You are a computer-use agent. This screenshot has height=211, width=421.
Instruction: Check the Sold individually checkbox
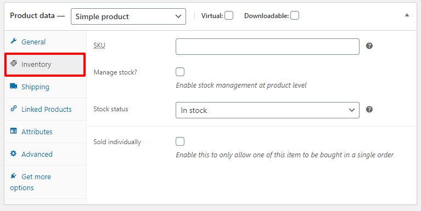click(x=180, y=141)
